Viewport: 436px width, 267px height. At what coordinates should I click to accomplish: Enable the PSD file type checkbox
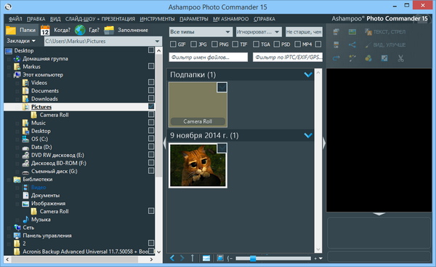(277, 44)
